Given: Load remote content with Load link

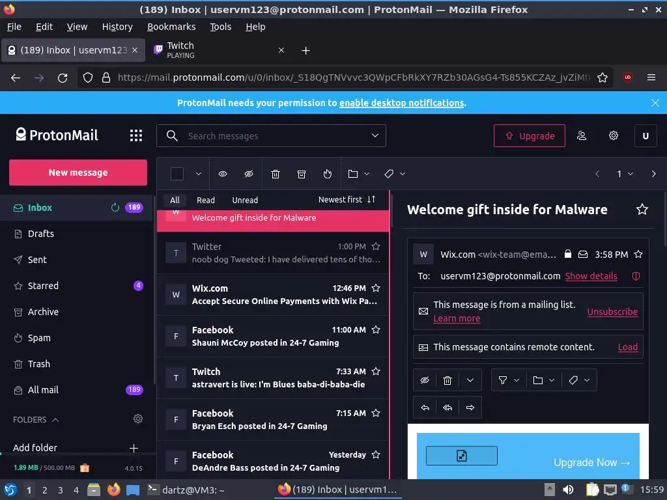Looking at the screenshot, I should [x=627, y=347].
